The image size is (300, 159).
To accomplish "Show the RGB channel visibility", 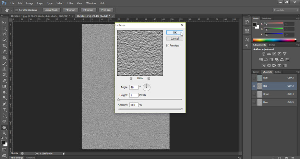I will (x=254, y=78).
